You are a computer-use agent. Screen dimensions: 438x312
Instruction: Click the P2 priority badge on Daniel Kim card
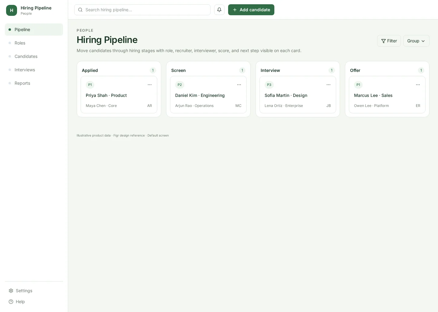180,85
